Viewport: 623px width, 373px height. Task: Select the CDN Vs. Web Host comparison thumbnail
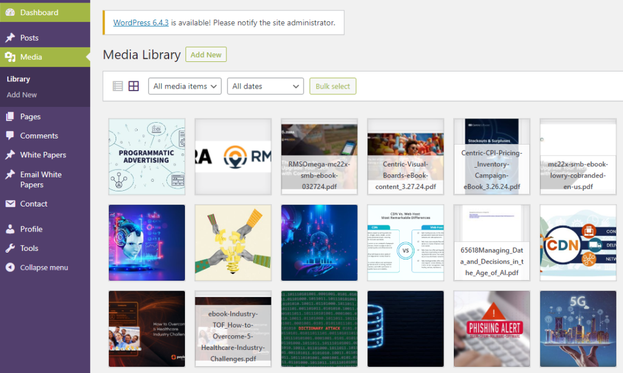click(x=405, y=243)
